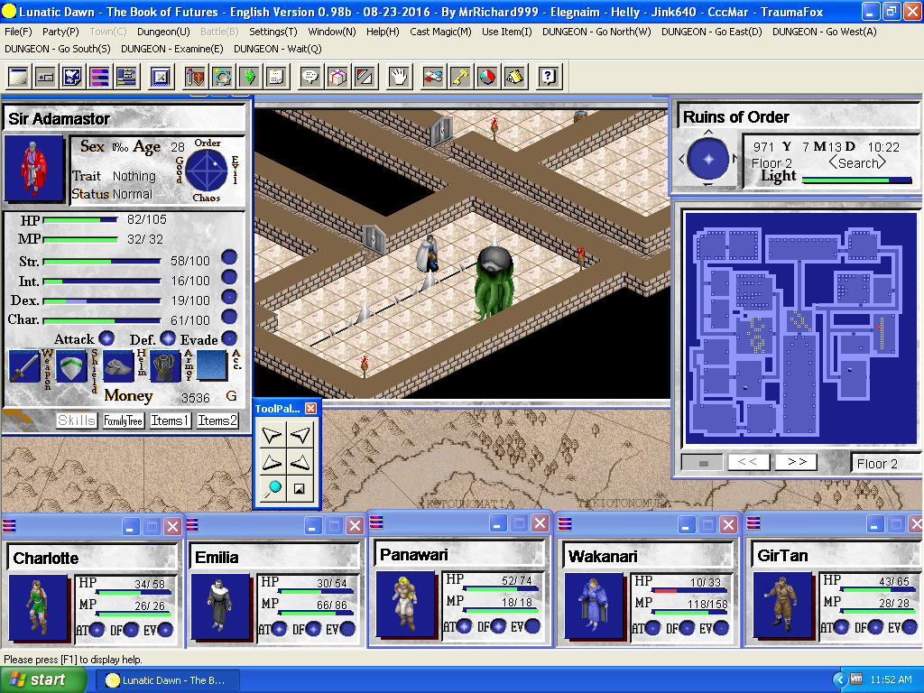924x693 pixels.
Task: Open the Cast Magic(M) menu
Action: 440,32
